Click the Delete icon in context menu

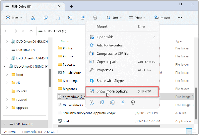tap(133, 103)
